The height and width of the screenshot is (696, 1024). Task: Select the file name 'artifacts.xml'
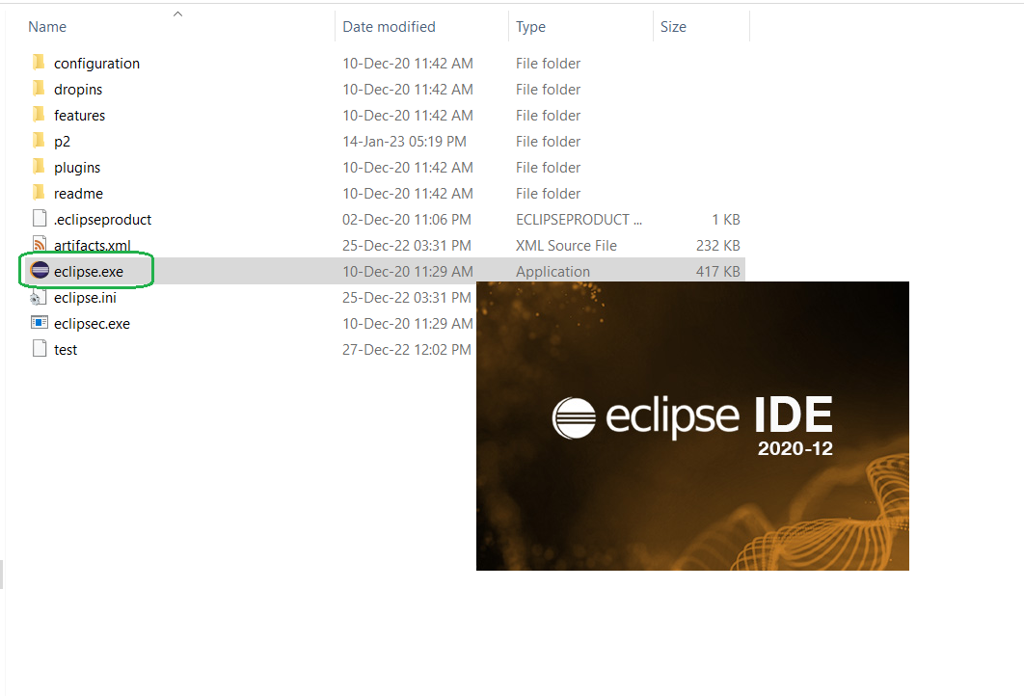[92, 246]
